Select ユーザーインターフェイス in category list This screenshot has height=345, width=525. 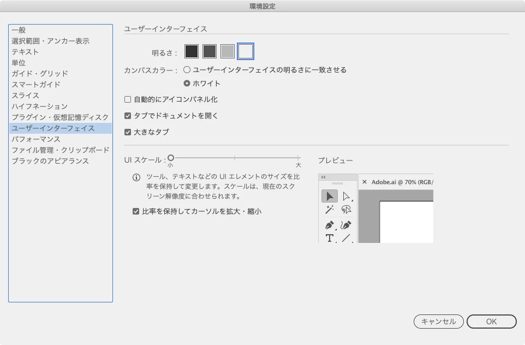coord(60,128)
